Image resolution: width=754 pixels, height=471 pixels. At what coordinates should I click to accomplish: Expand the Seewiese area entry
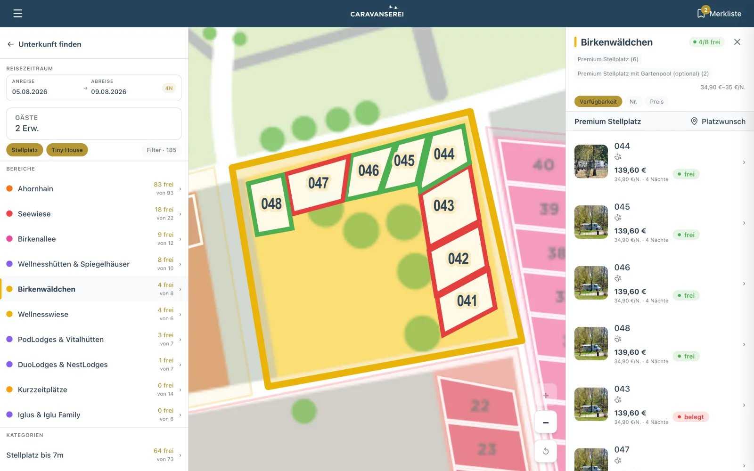tap(94, 214)
